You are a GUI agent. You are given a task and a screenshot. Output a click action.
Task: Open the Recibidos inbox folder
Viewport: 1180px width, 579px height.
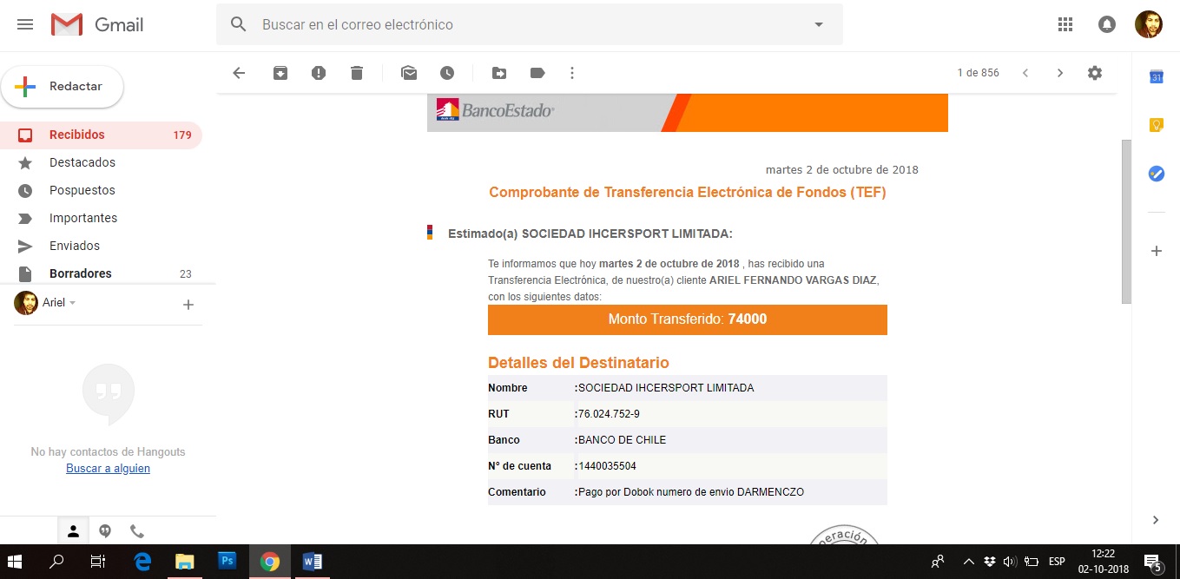tap(101, 135)
